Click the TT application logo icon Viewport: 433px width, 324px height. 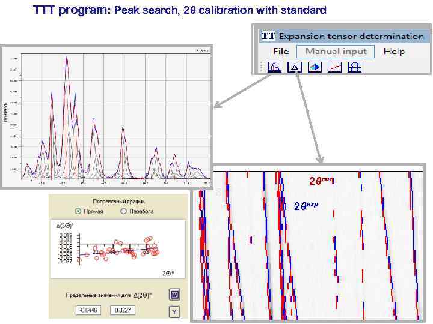tap(268, 36)
